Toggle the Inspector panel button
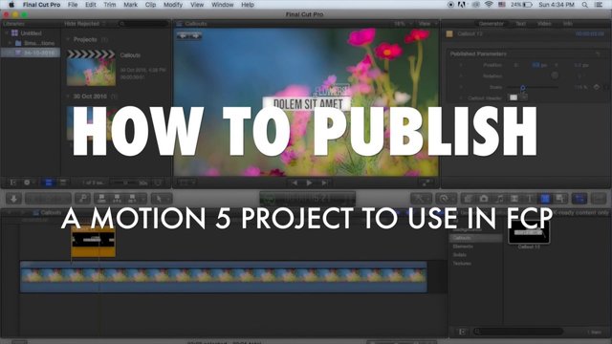 pos(579,199)
